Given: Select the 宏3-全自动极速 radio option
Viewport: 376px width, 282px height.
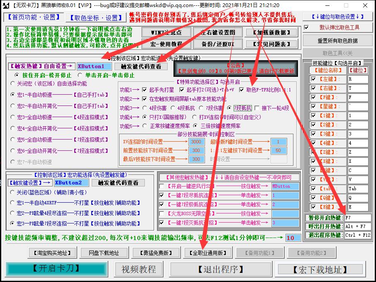Looking at the screenshot, I should tap(13, 117).
